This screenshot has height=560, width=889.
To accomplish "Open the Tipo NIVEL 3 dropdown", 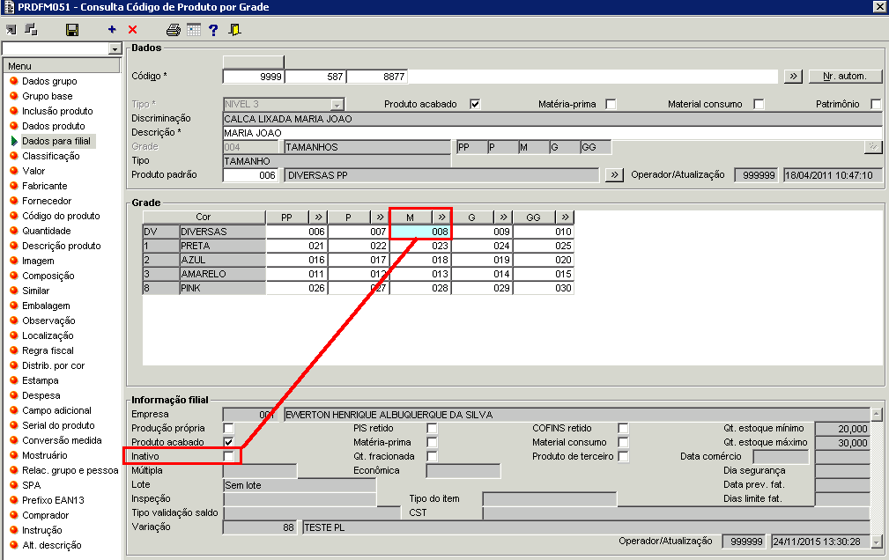I will 337,104.
